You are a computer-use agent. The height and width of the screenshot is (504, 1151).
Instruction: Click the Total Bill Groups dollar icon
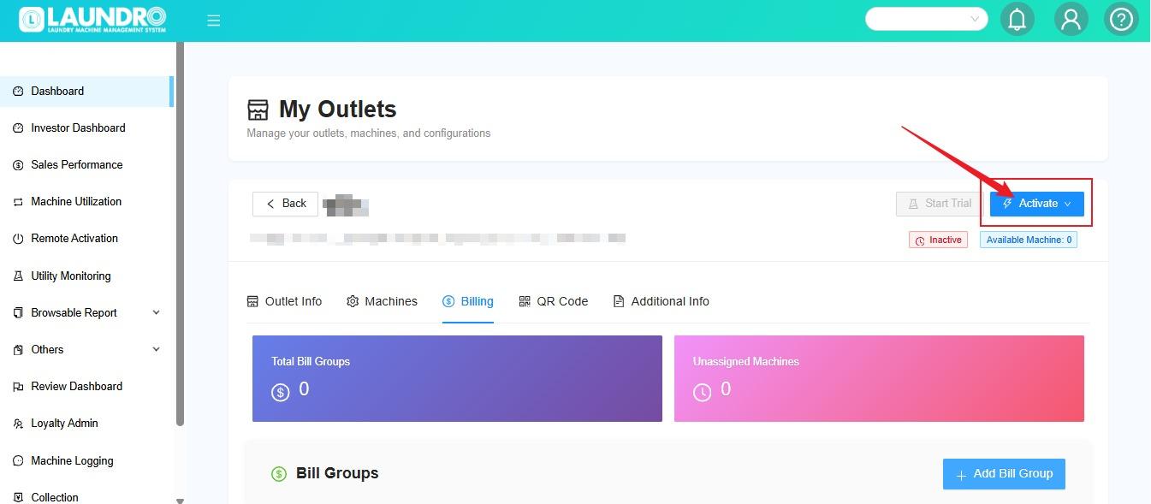coord(281,392)
